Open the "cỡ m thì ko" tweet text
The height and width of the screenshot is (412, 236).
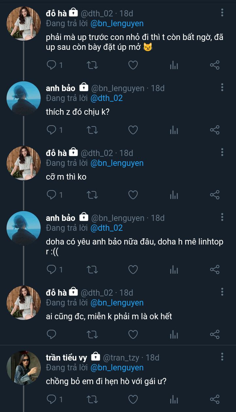click(66, 177)
